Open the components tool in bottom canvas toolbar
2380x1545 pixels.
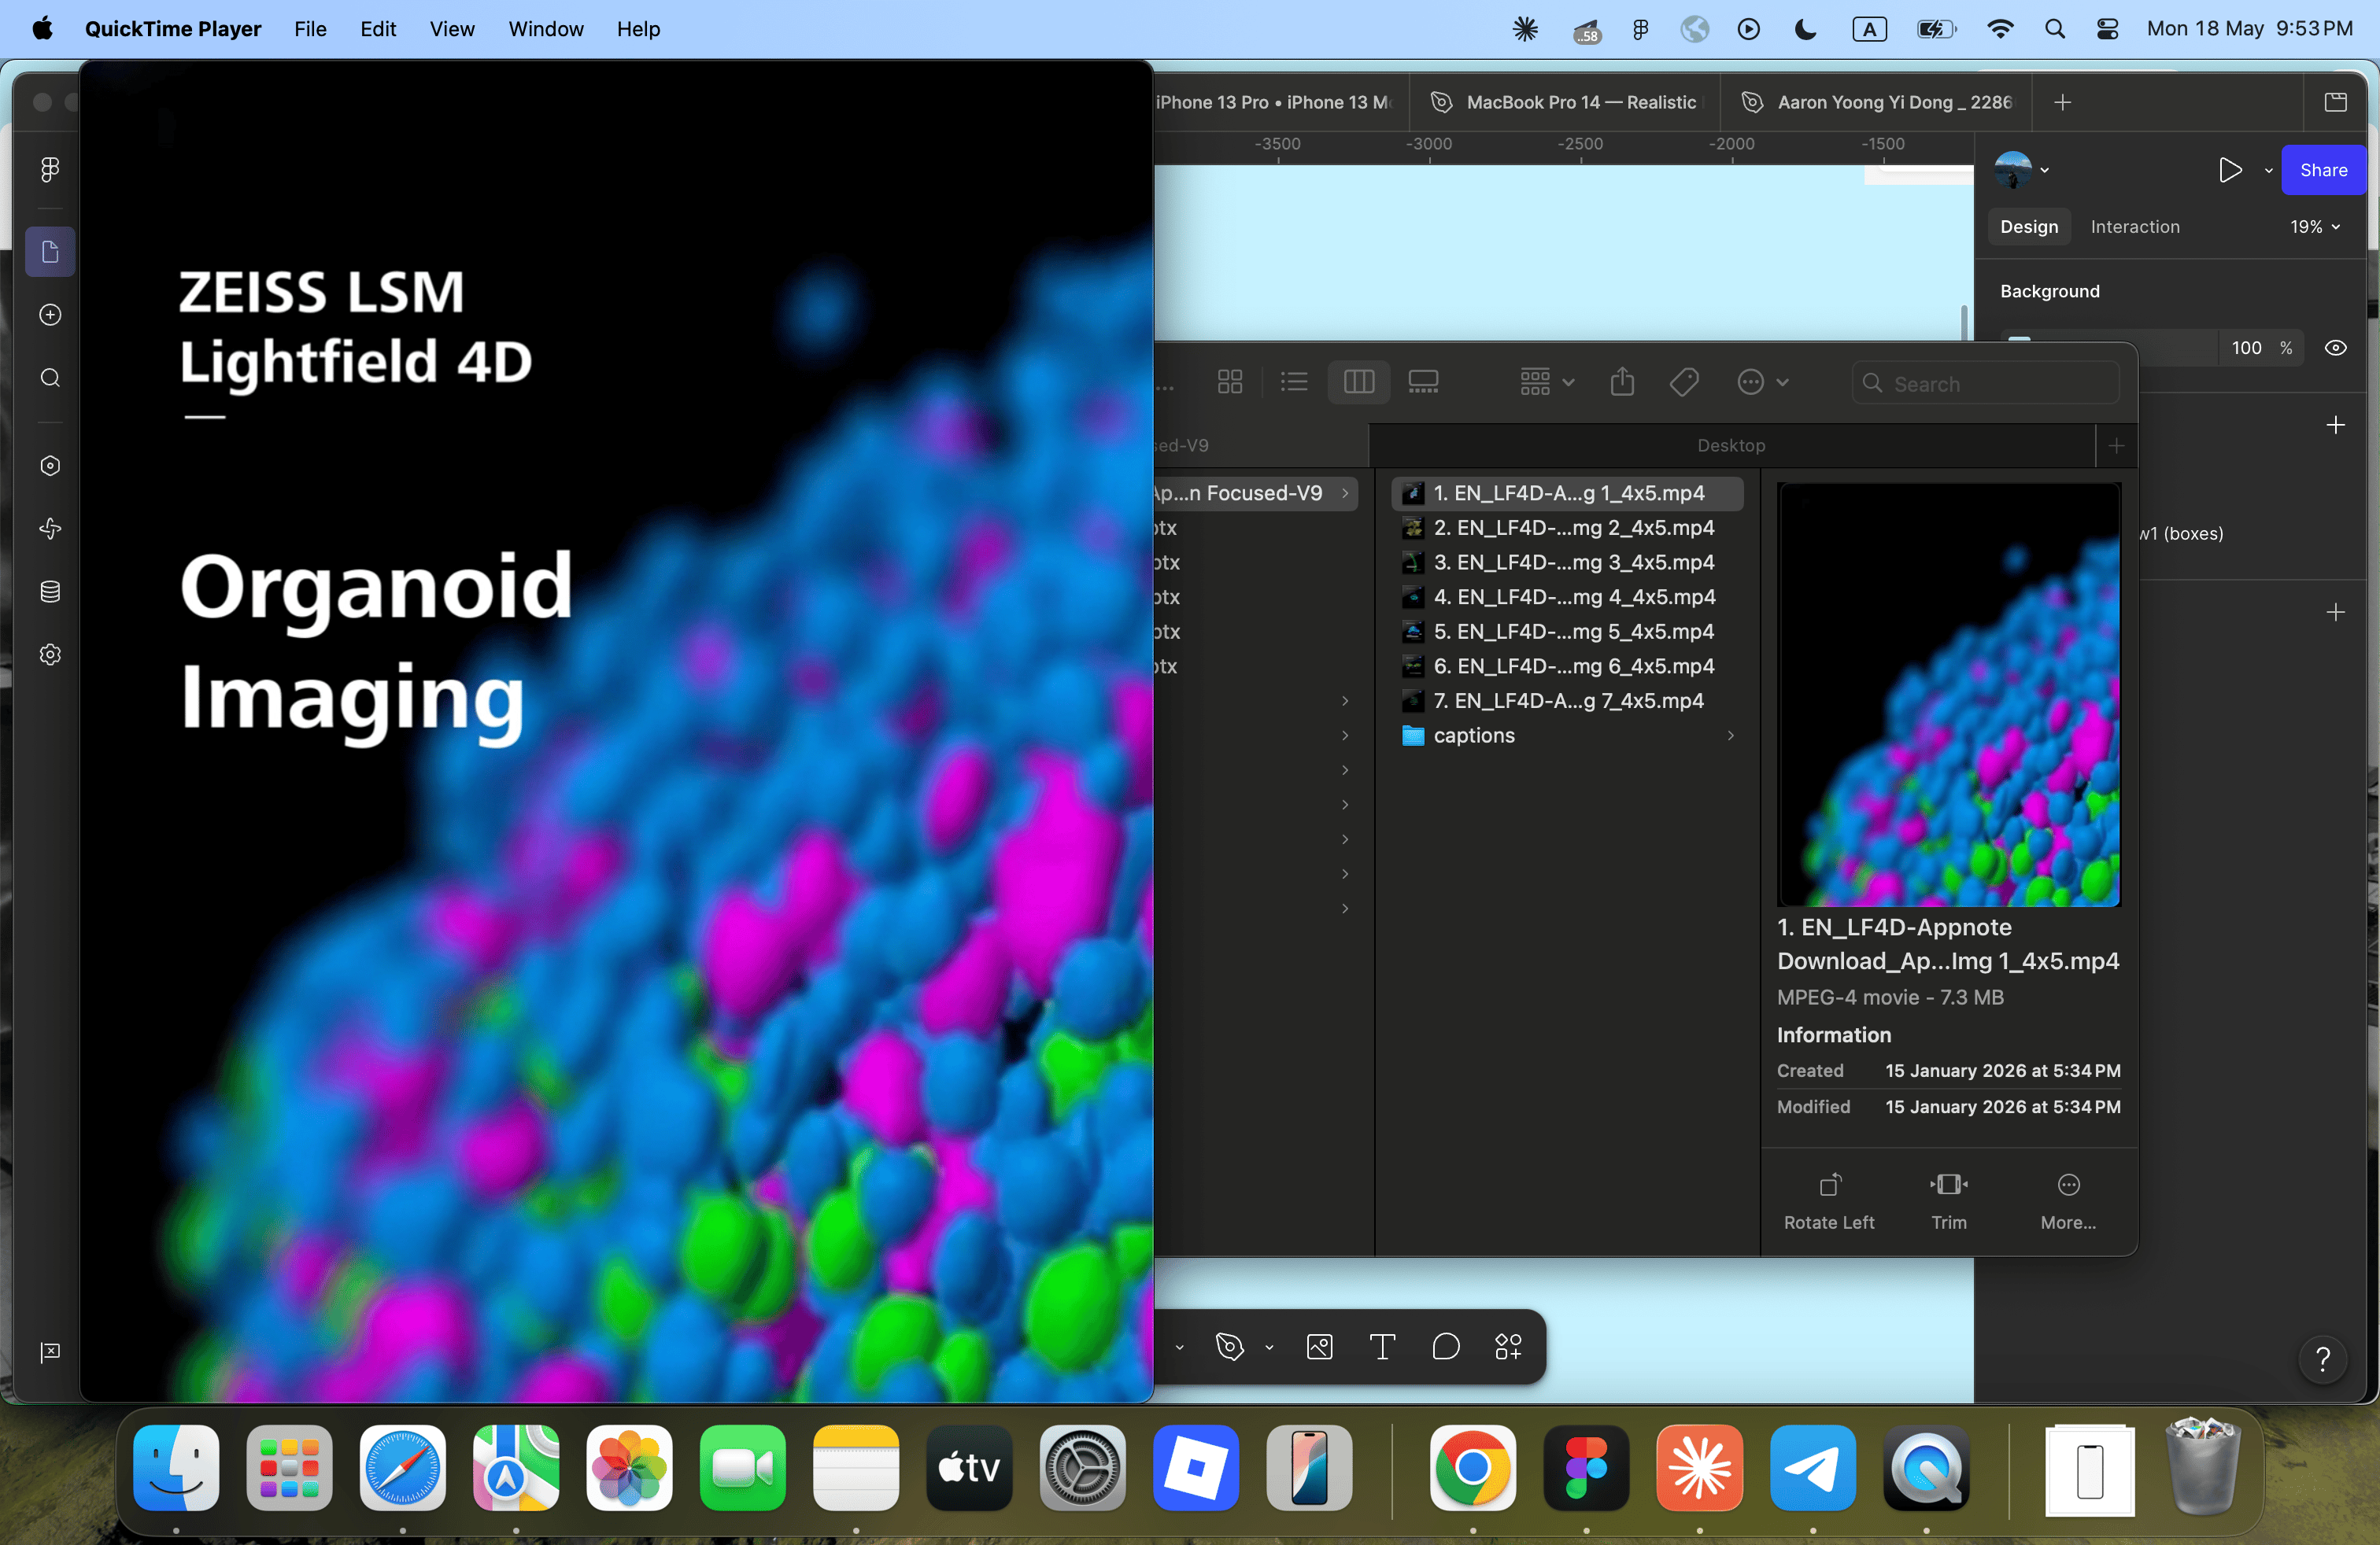pos(1509,1347)
